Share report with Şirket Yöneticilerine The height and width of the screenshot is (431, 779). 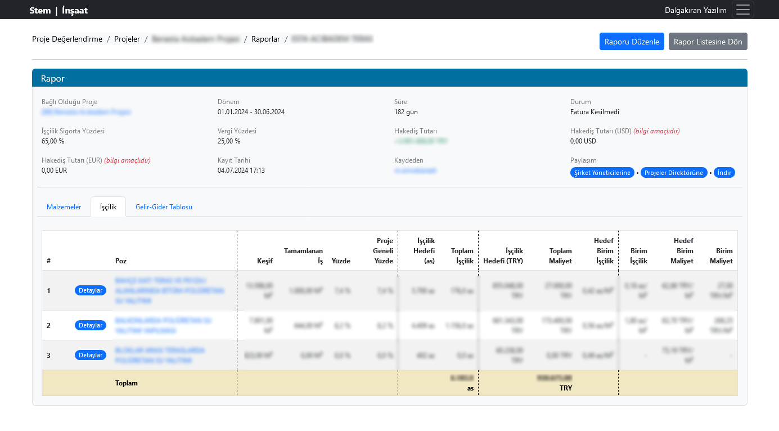pos(602,173)
